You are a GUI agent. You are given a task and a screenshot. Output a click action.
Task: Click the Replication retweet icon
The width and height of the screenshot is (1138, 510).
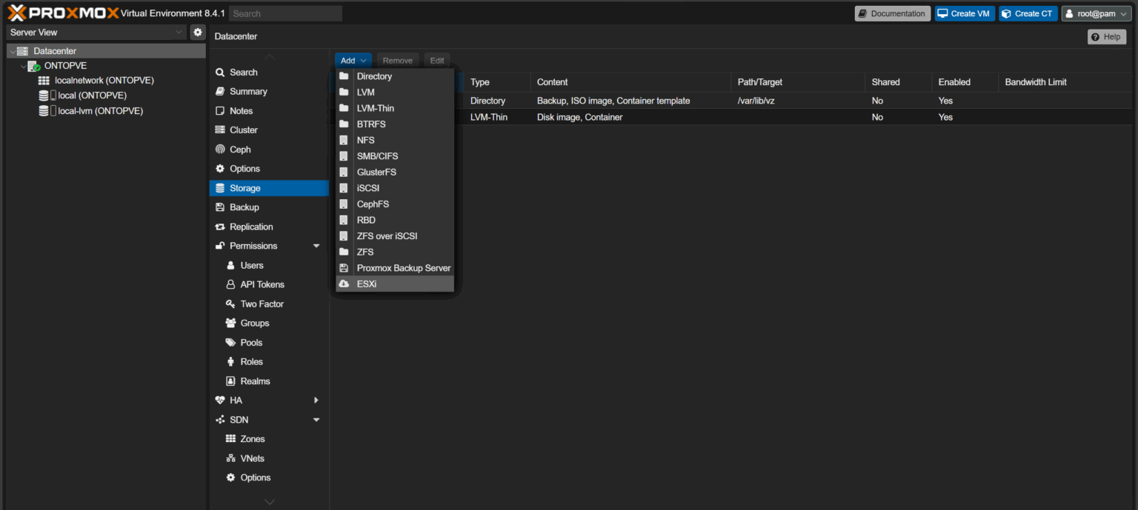click(220, 227)
